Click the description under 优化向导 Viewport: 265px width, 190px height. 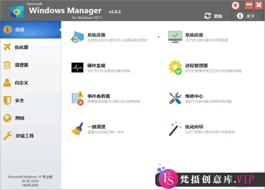210,132
